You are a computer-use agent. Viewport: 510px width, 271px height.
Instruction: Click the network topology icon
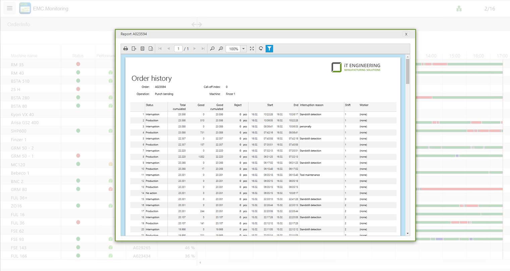459,9
